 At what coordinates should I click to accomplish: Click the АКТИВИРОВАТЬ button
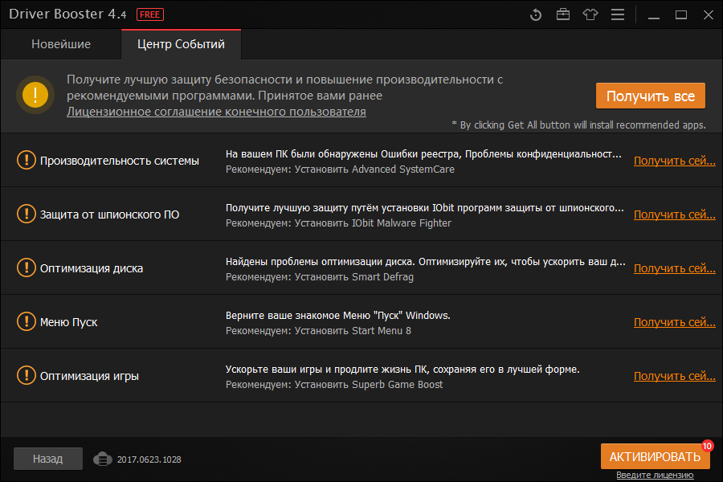[655, 456]
